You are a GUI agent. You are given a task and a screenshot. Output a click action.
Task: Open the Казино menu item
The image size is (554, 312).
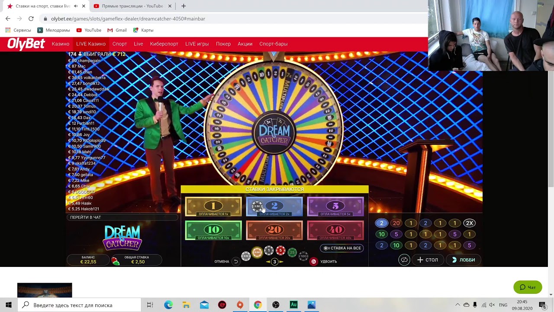[61, 44]
